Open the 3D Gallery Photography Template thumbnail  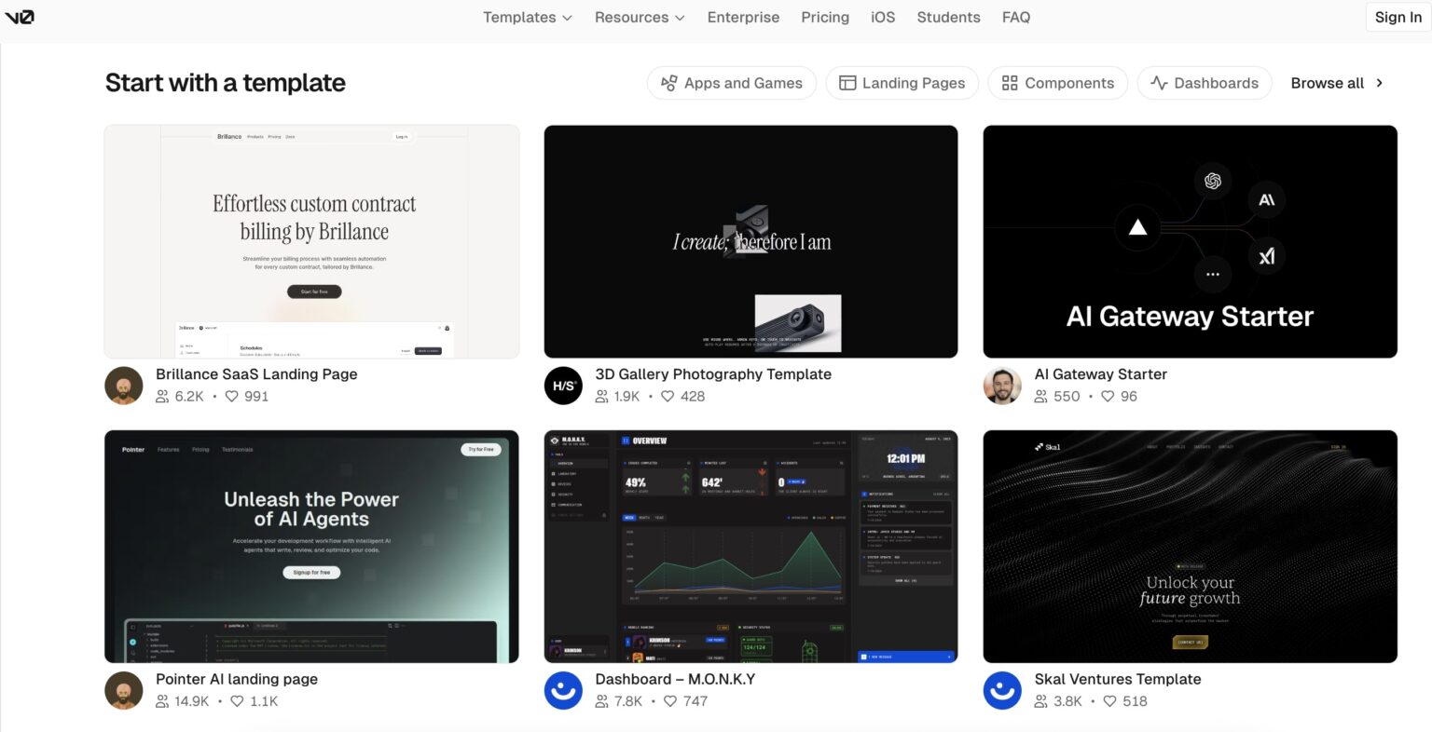[750, 242]
